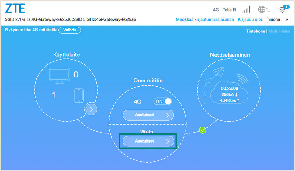Click the green connection checkmark icon
The image size is (295, 171).
[x=203, y=130]
